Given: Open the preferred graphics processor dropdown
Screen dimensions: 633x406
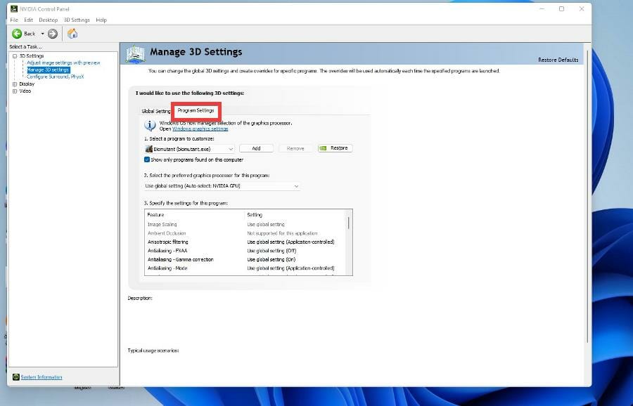Looking at the screenshot, I should pyautogui.click(x=222, y=186).
